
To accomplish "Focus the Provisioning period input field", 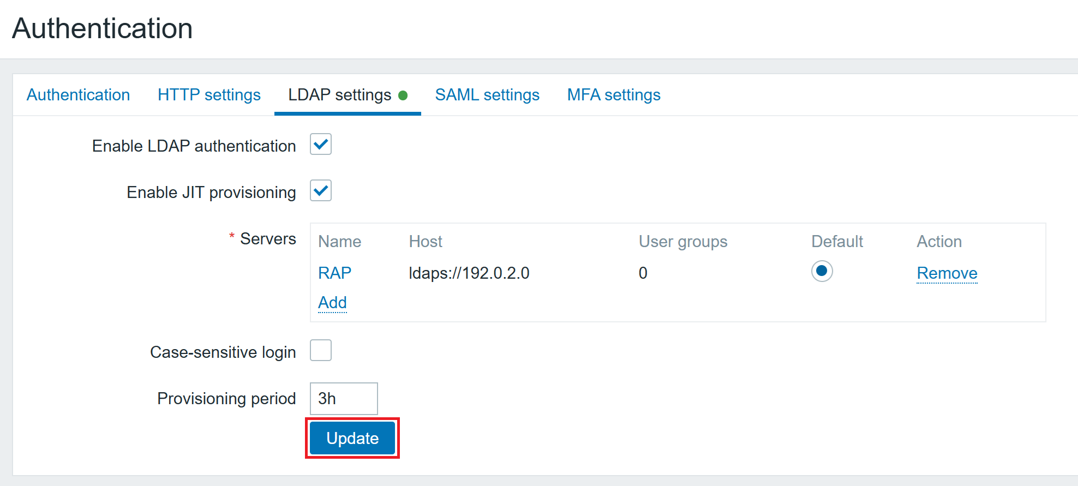I will pos(344,399).
